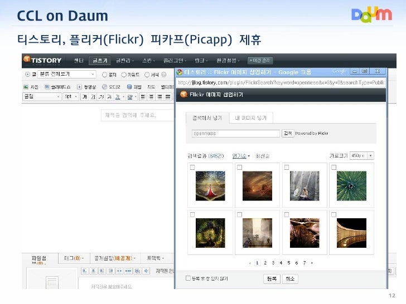Open the 글쓰기 menu in Tistory

[x=100, y=61]
